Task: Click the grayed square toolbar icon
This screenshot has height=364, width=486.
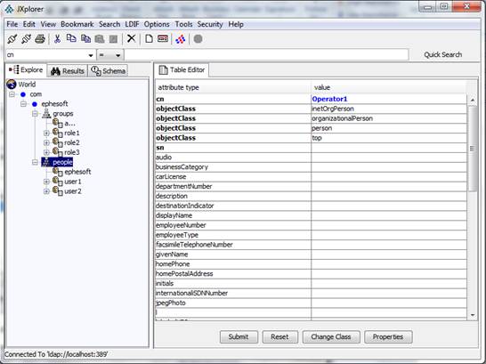Action: tap(113, 39)
